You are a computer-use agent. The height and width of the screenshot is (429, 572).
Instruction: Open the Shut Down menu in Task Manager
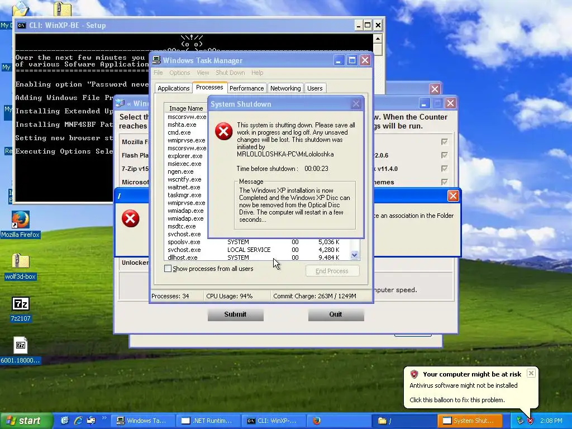(230, 73)
